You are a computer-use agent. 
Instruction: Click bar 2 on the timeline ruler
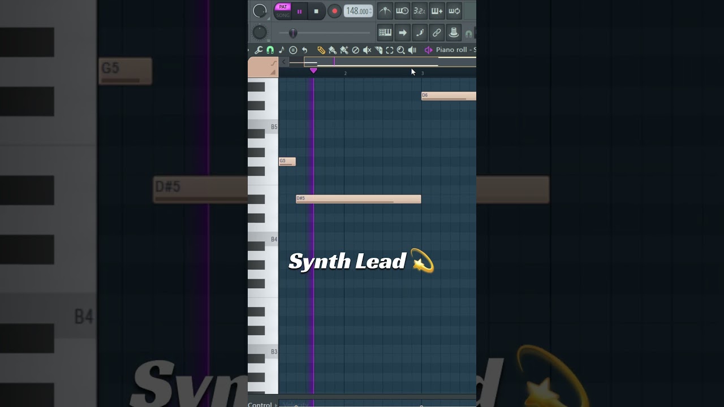pyautogui.click(x=345, y=73)
